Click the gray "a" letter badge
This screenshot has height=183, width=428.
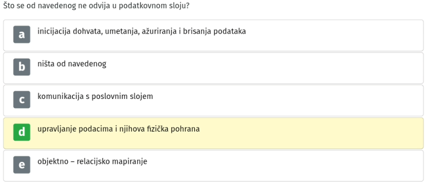click(x=22, y=35)
